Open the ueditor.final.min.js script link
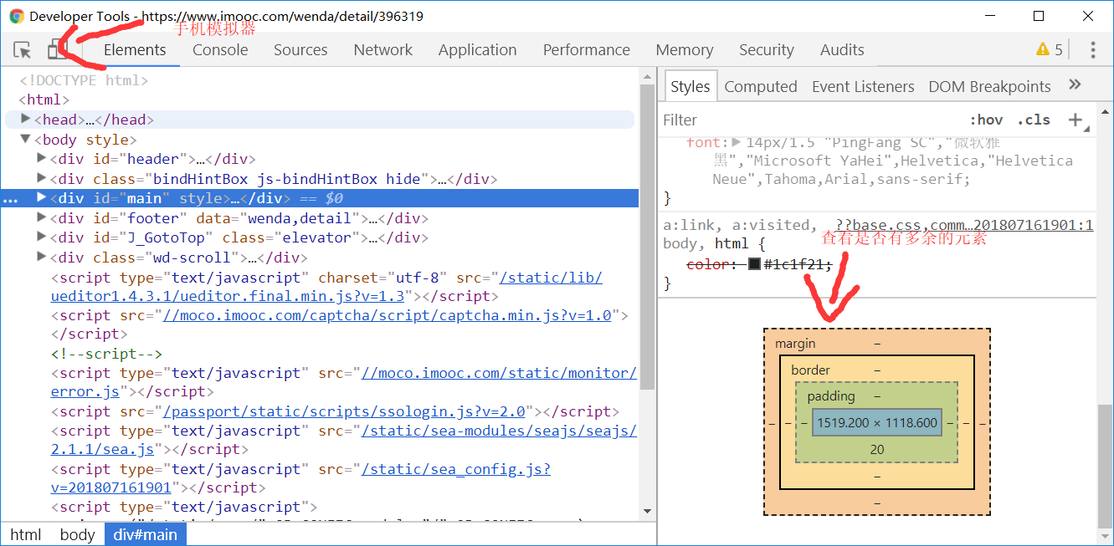1114x546 pixels. 326,287
